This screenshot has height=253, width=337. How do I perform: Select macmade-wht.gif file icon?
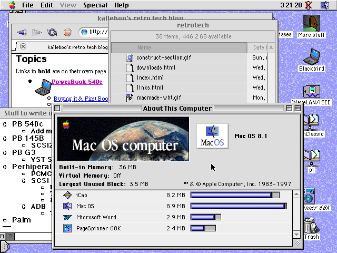tap(130, 98)
